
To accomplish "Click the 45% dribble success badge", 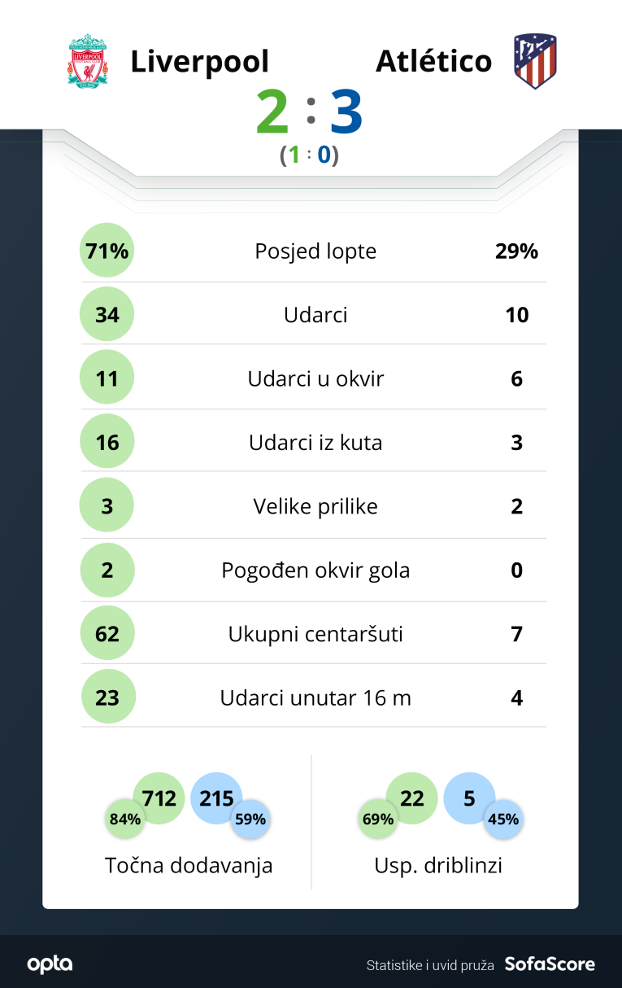I will tap(503, 819).
